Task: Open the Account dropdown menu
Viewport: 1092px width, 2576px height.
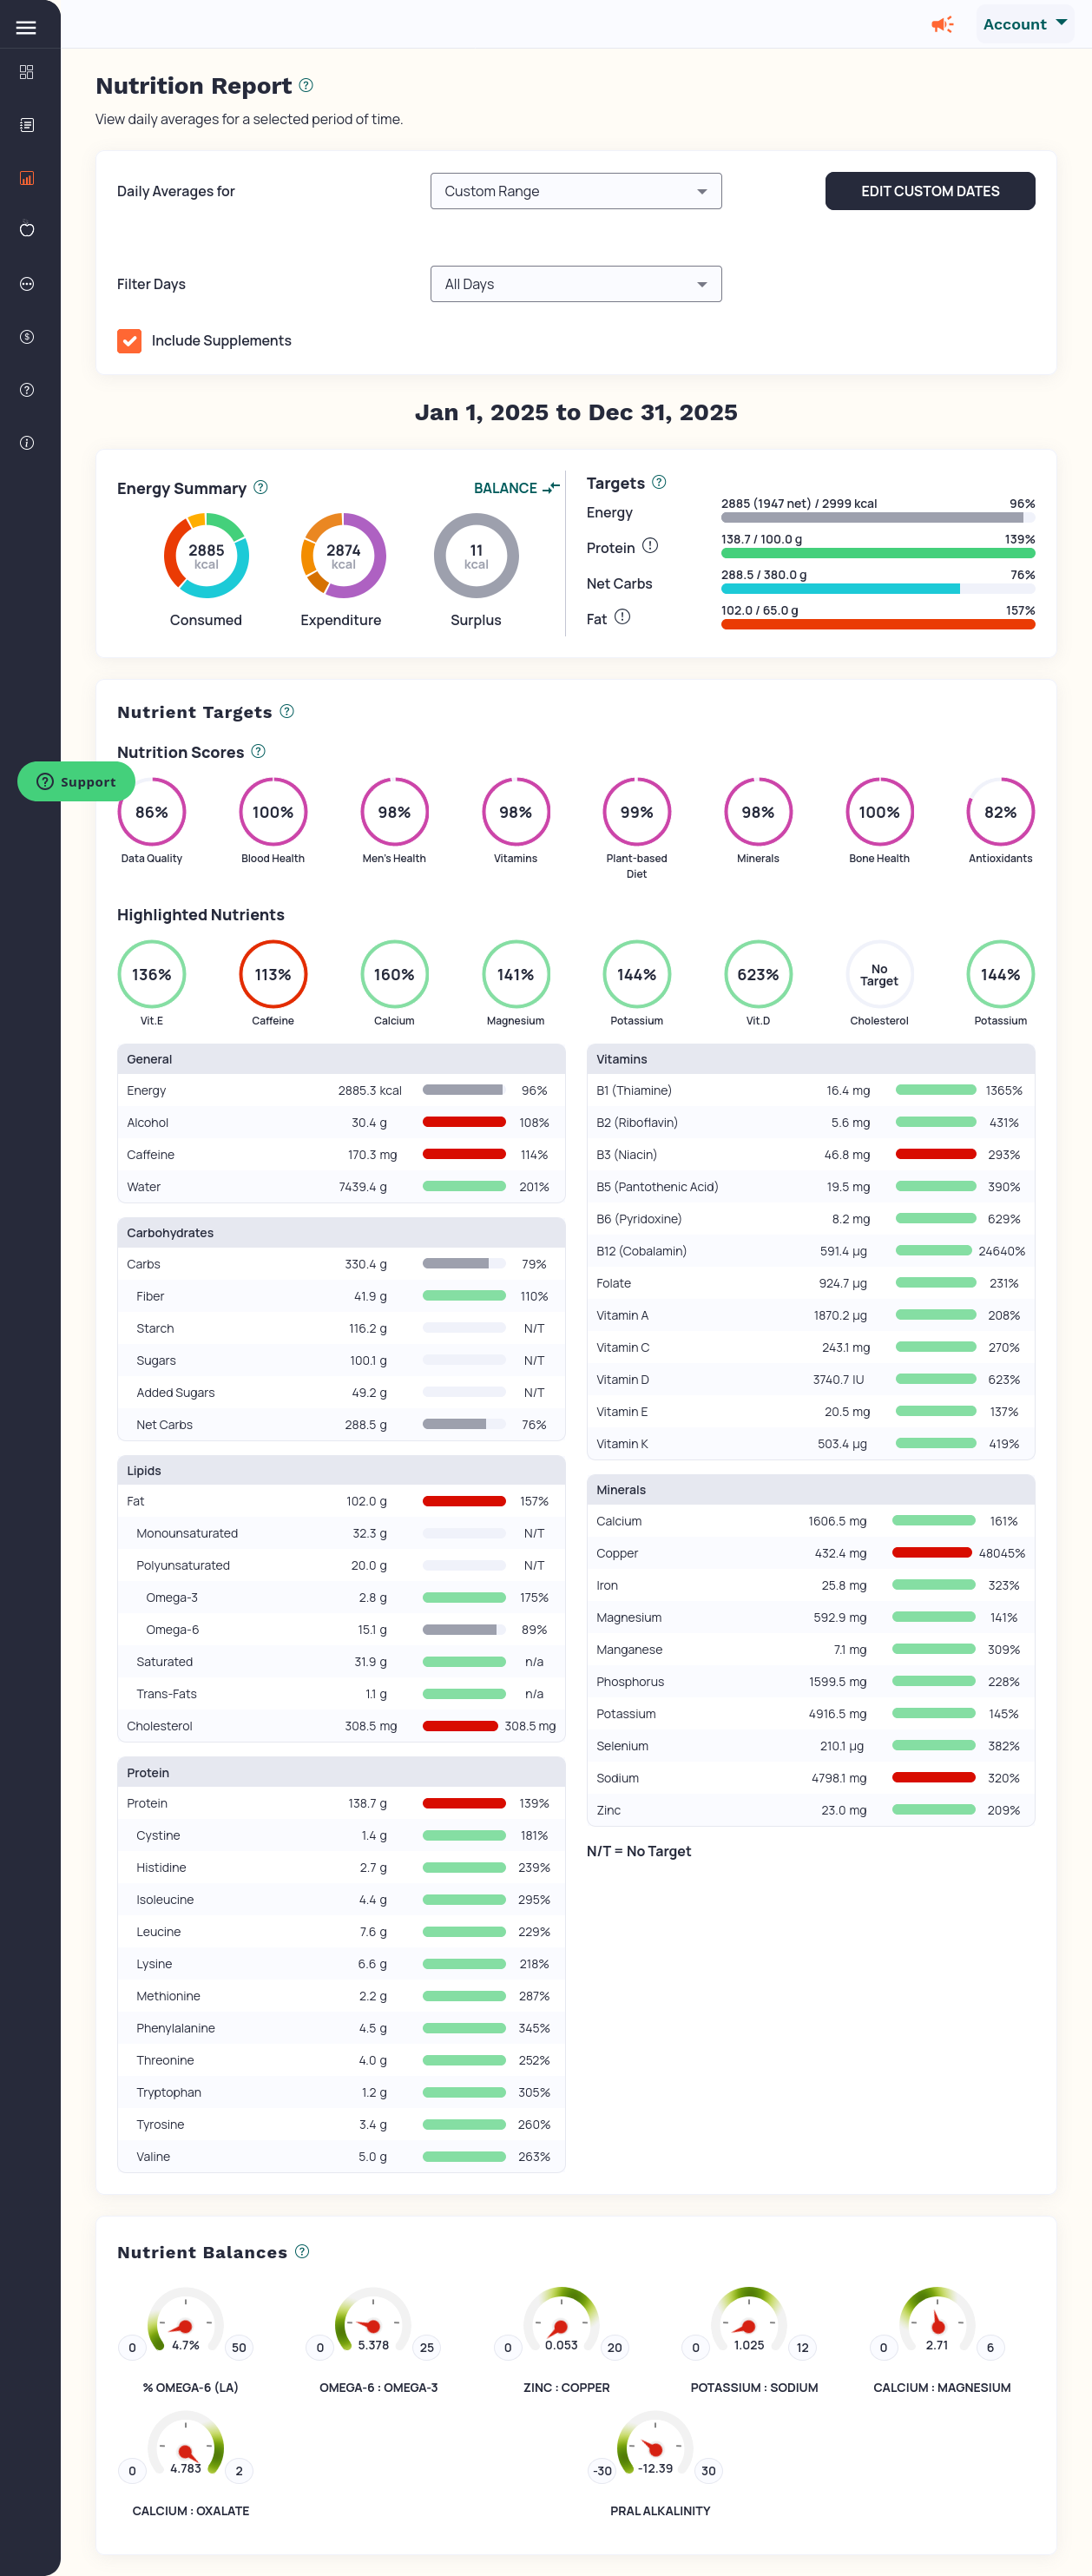Action: tap(1024, 24)
